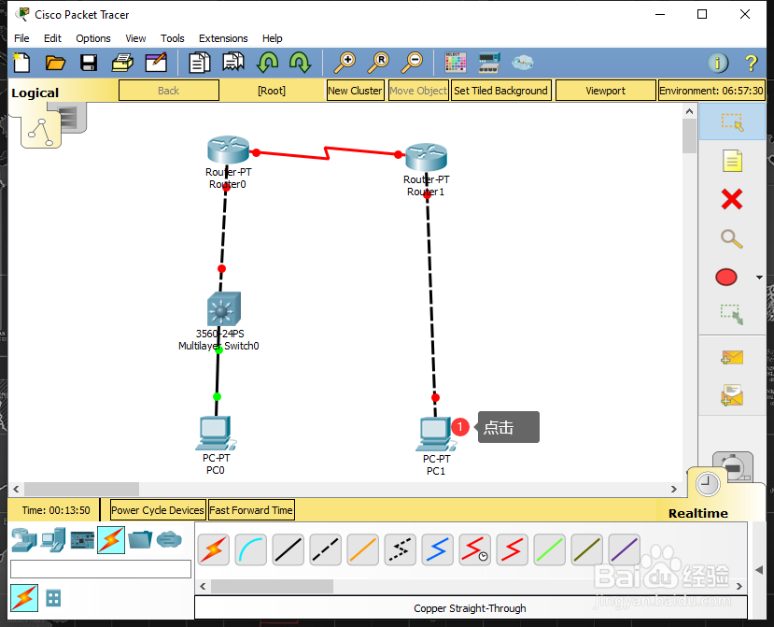Image resolution: width=774 pixels, height=627 pixels.
Task: Choose the Console cable
Action: 251,549
